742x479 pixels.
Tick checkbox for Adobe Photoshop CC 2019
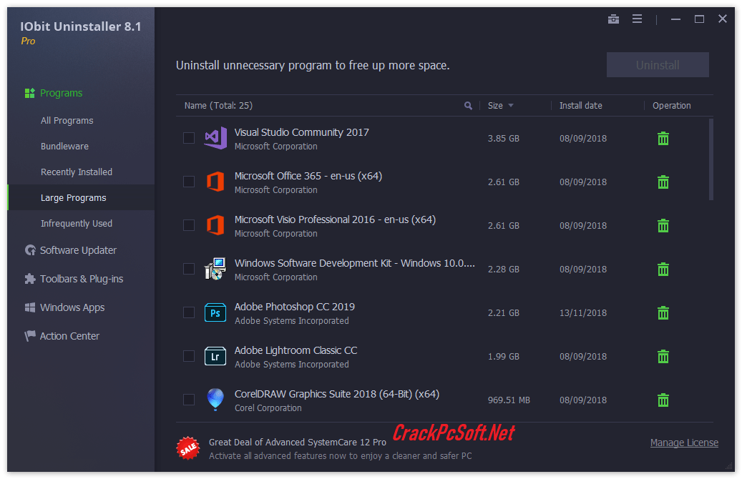point(189,312)
